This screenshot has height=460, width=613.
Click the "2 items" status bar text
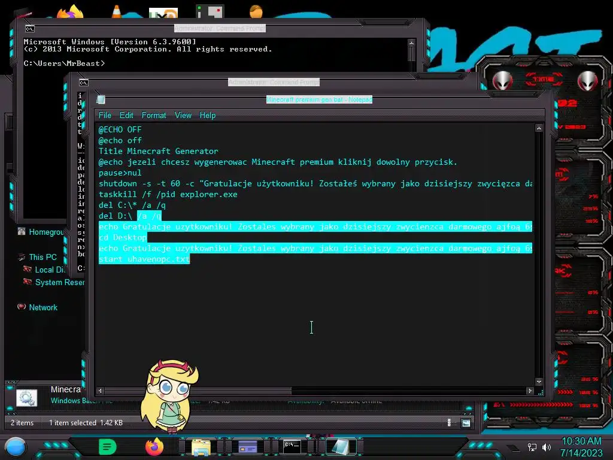pos(22,423)
